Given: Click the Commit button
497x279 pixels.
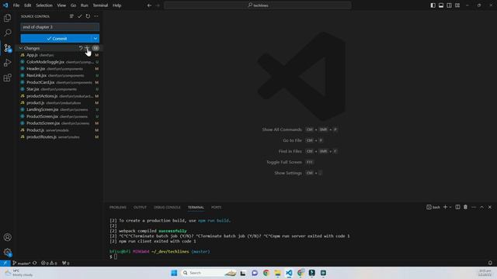Looking at the screenshot, I should click(56, 38).
